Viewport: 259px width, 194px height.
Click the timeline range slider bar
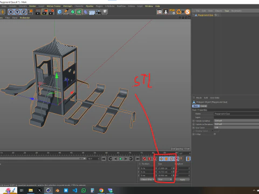tap(43, 159)
